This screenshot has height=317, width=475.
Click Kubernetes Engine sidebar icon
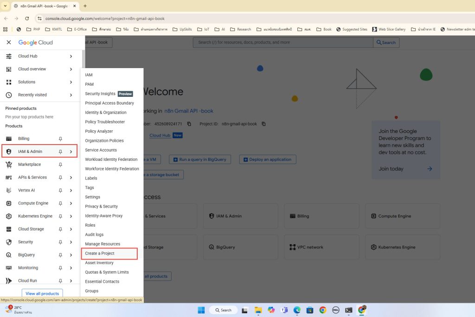(9, 216)
